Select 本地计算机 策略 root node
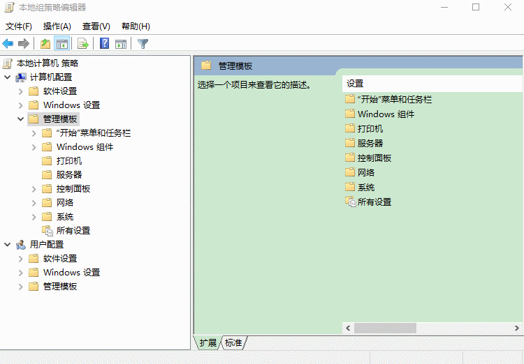Screen dimensions: 524x364 coord(47,63)
